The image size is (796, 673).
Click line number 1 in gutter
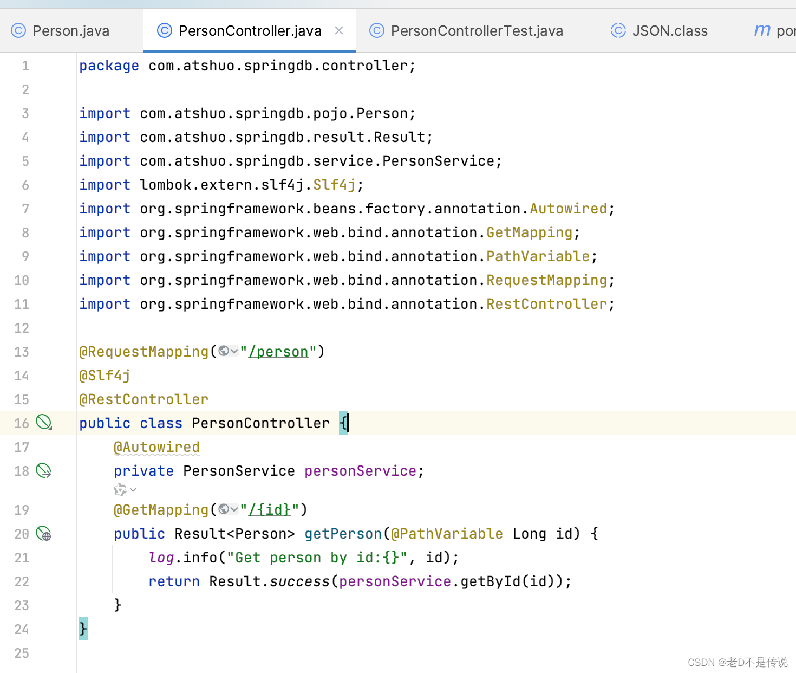pos(25,66)
